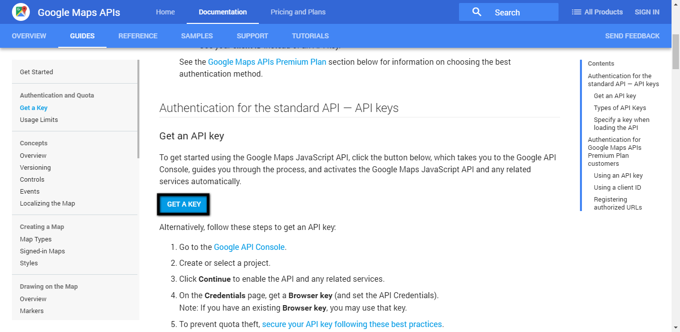The height and width of the screenshot is (332, 680).
Task: Open the All Products list icon
Action: [576, 12]
